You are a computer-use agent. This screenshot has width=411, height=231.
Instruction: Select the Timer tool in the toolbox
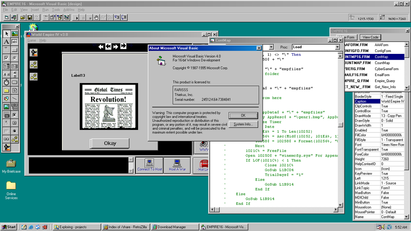pos(6,82)
